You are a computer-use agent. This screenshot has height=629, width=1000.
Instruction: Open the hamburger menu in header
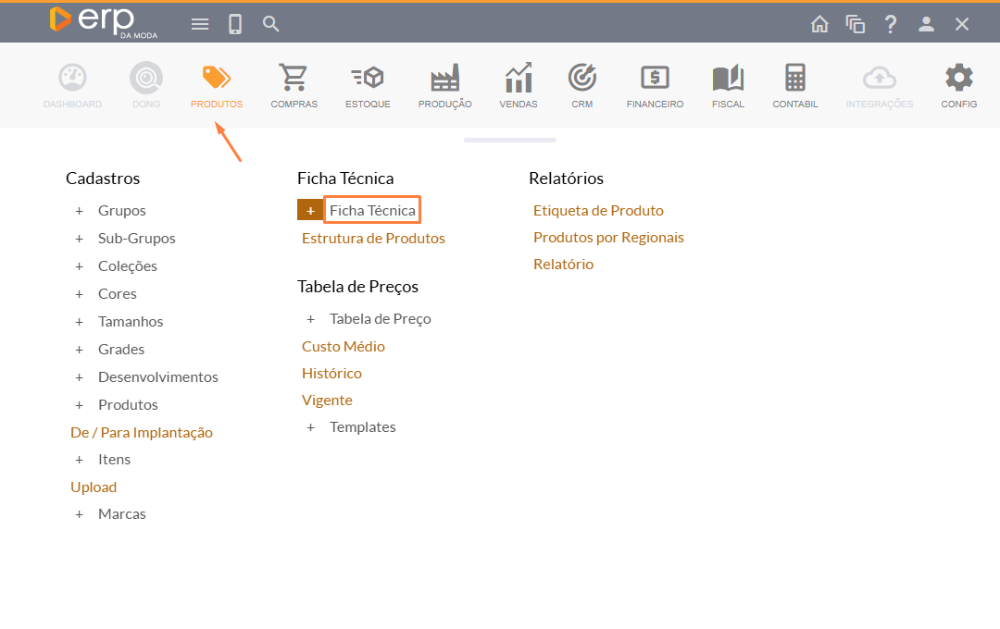tap(200, 24)
